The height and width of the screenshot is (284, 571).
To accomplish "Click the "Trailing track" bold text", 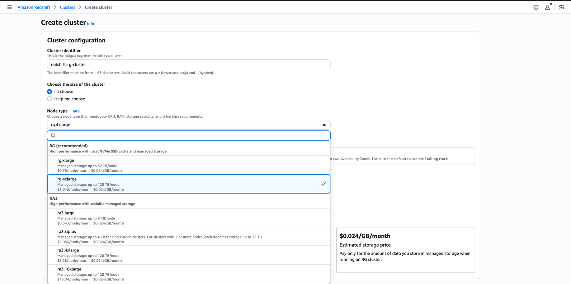I will click(x=436, y=159).
